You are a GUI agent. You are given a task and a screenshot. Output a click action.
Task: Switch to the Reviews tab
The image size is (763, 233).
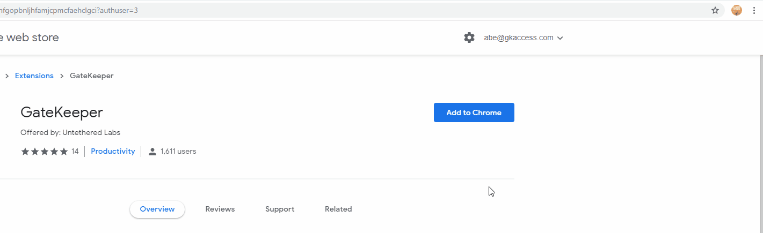[x=220, y=209]
